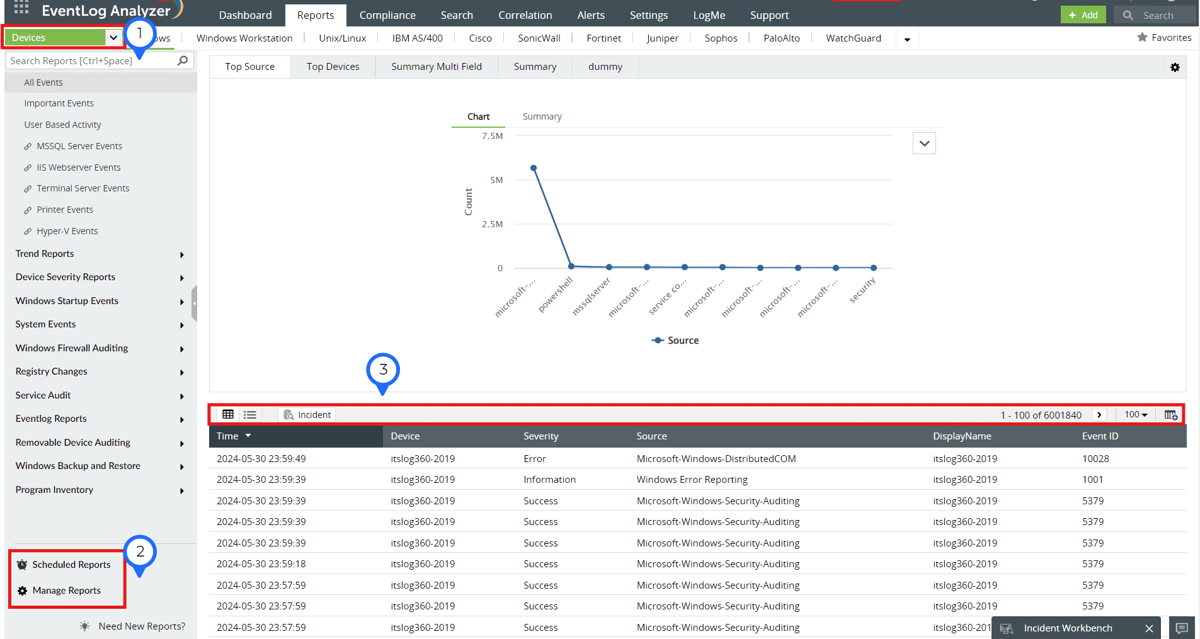Open chart options chevron dropdown
Viewport: 1200px width, 639px height.
[924, 144]
